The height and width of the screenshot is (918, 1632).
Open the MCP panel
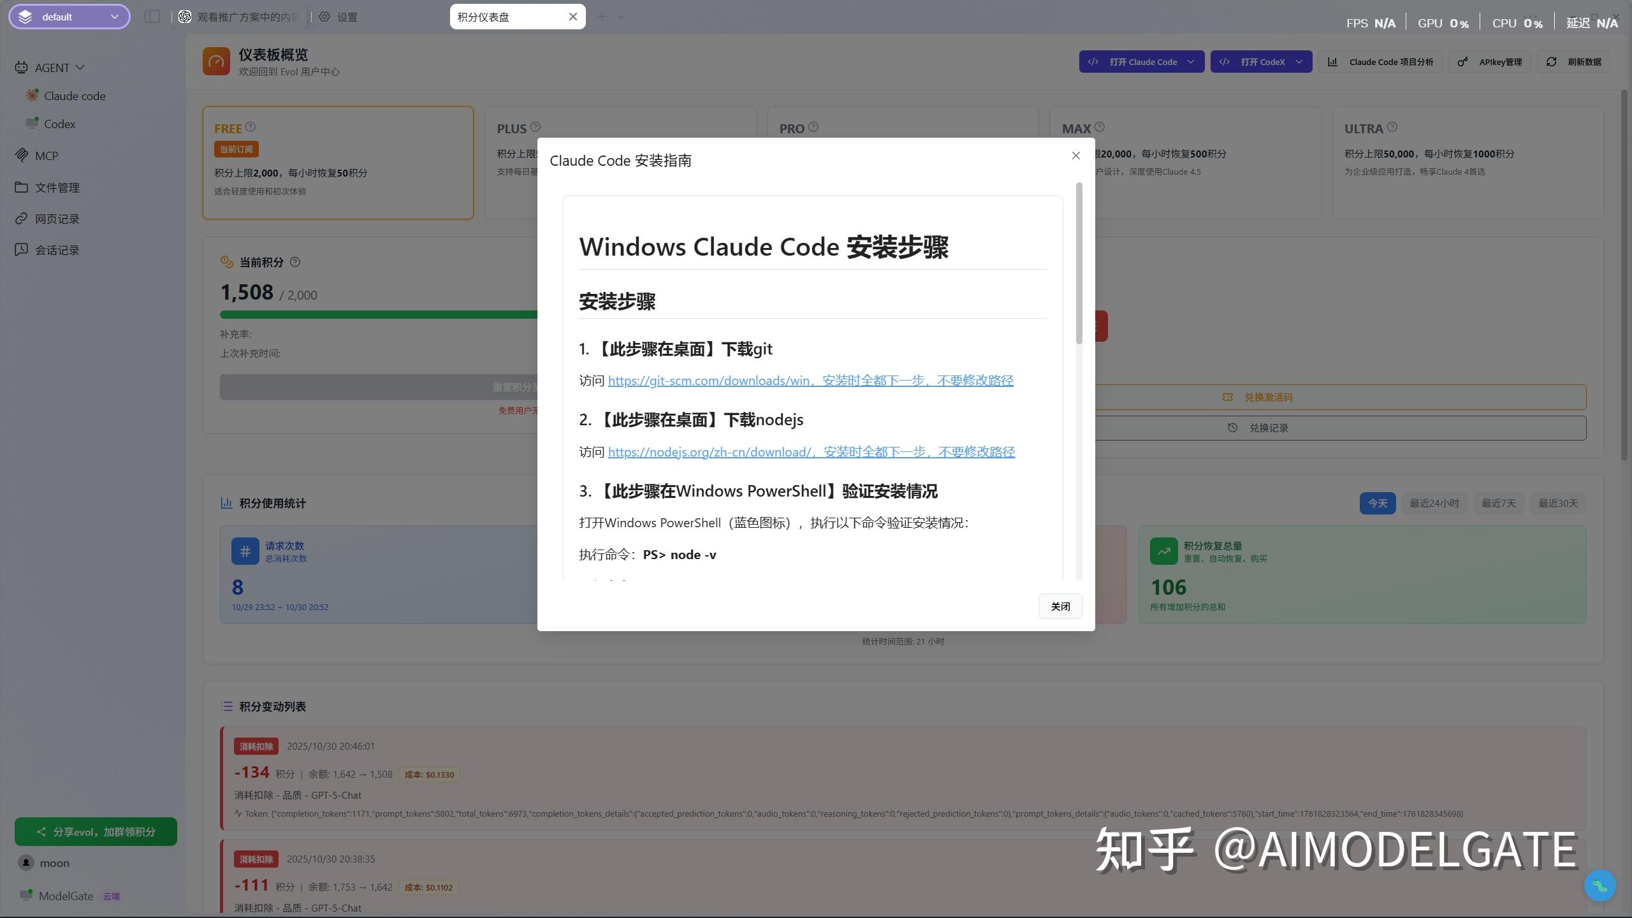point(46,155)
